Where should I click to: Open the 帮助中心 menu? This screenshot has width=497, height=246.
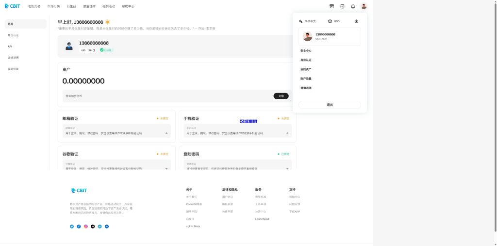[x=128, y=6]
